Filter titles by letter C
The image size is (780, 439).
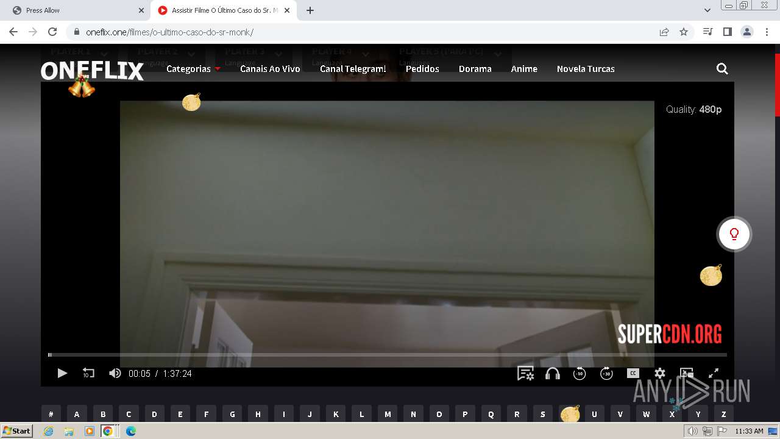click(129, 414)
